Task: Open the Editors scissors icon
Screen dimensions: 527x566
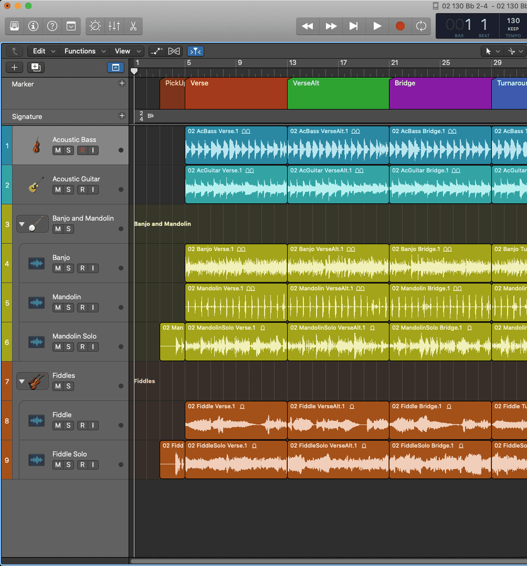Action: tap(133, 26)
